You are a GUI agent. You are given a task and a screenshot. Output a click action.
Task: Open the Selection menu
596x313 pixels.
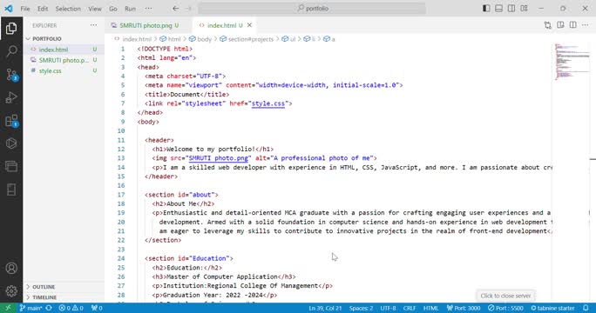68,9
